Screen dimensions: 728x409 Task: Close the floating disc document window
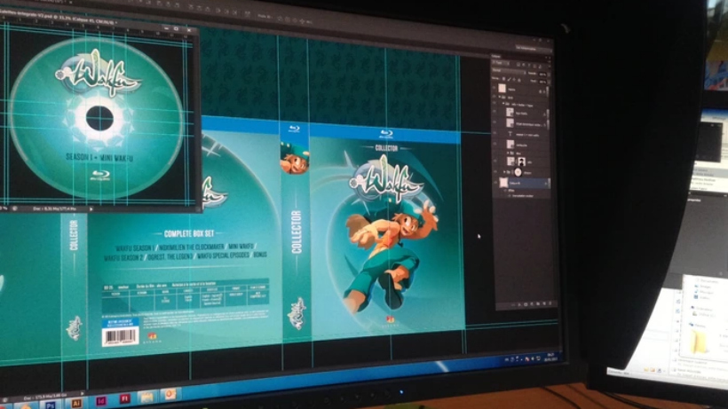189,30
